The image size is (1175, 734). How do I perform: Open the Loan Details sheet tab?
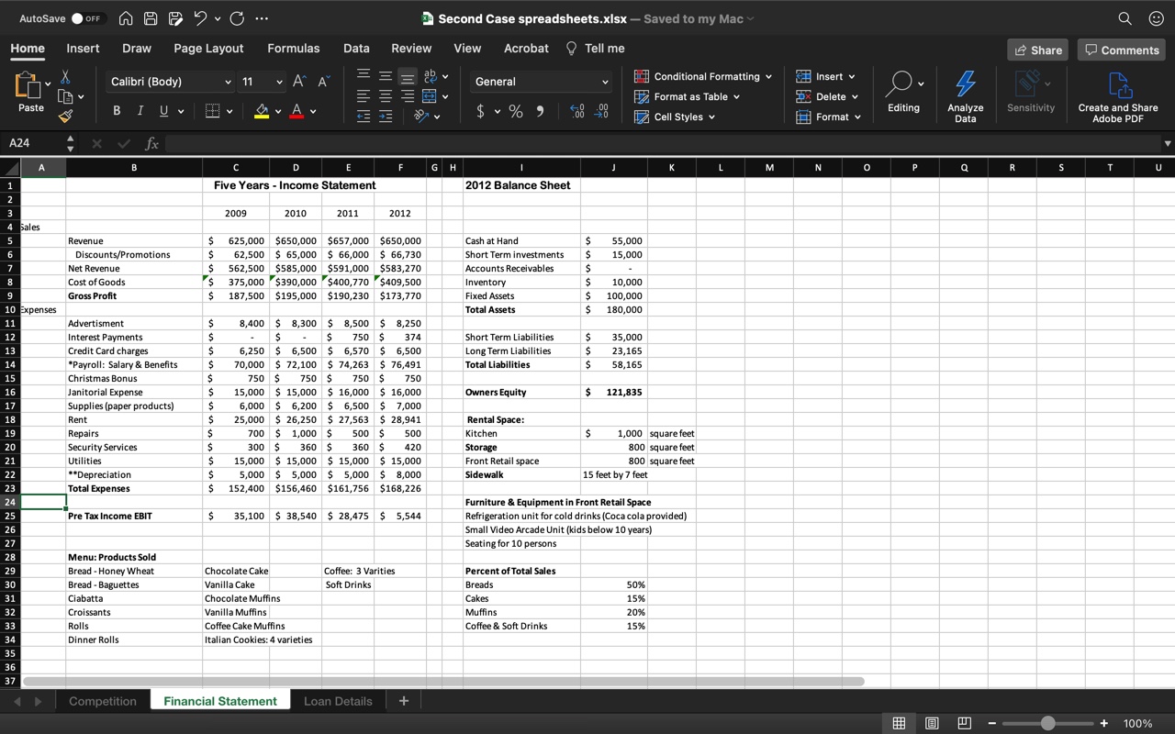coord(338,700)
